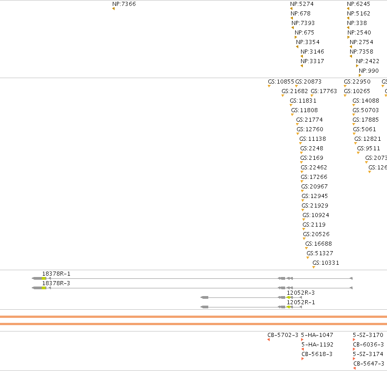Image resolution: width=387 pixels, height=371 pixels.
Task: Click the yellow-green exon of transcript 18378R-1
Action: tap(44, 278)
